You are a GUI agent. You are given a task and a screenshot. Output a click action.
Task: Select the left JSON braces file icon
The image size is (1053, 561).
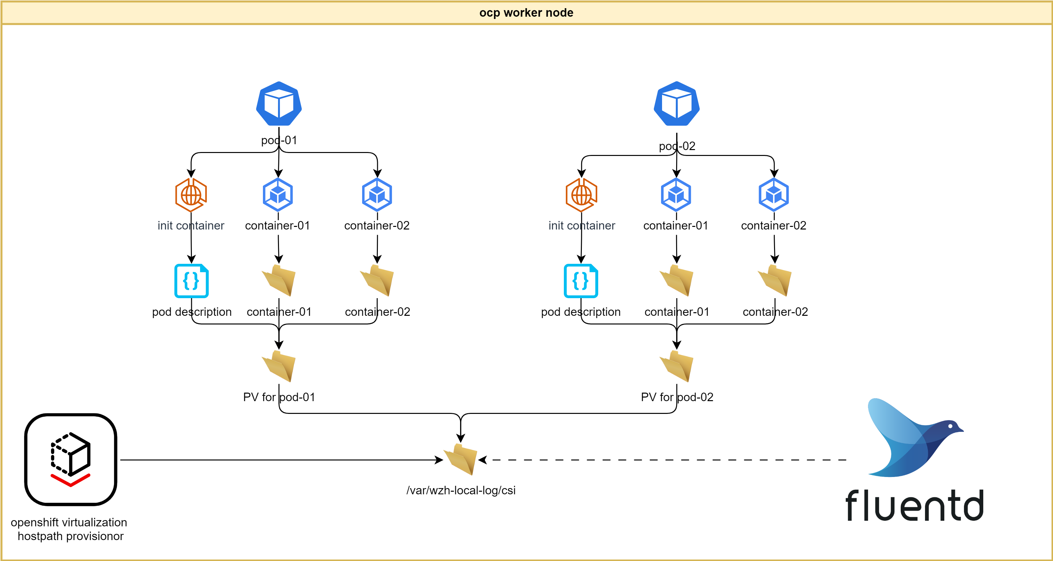(191, 281)
